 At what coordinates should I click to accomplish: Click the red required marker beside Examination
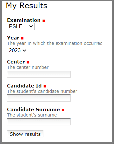tap(44, 21)
